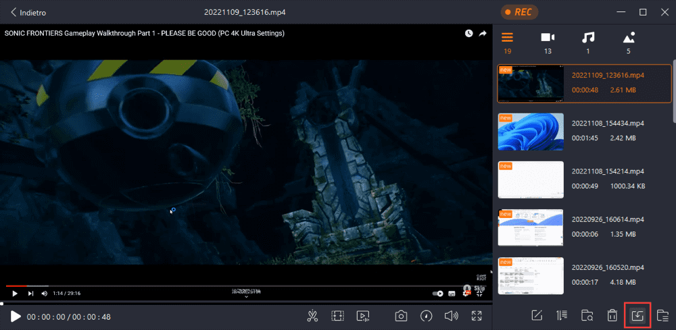Mute the embedded YouTube player volume
The image size is (676, 330).
point(43,294)
